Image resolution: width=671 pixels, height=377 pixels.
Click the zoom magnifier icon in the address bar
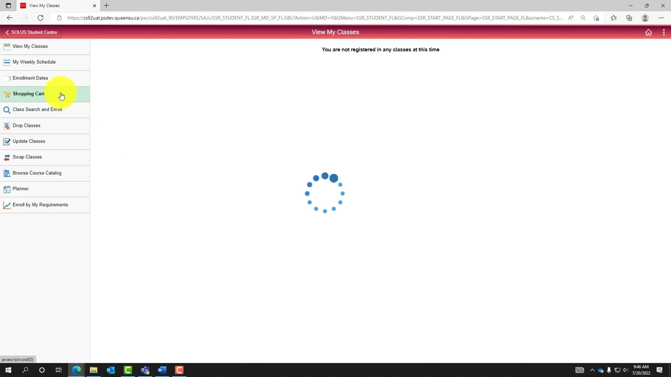(x=583, y=18)
